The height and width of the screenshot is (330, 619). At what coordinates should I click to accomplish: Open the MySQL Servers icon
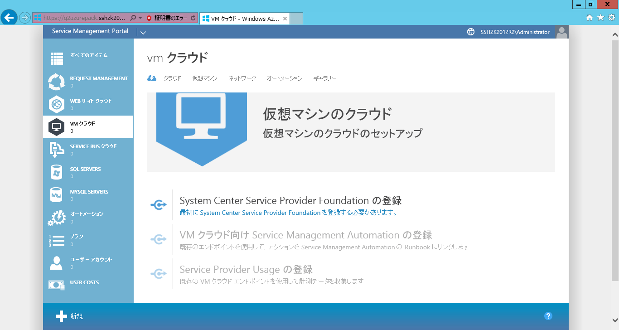(x=57, y=195)
